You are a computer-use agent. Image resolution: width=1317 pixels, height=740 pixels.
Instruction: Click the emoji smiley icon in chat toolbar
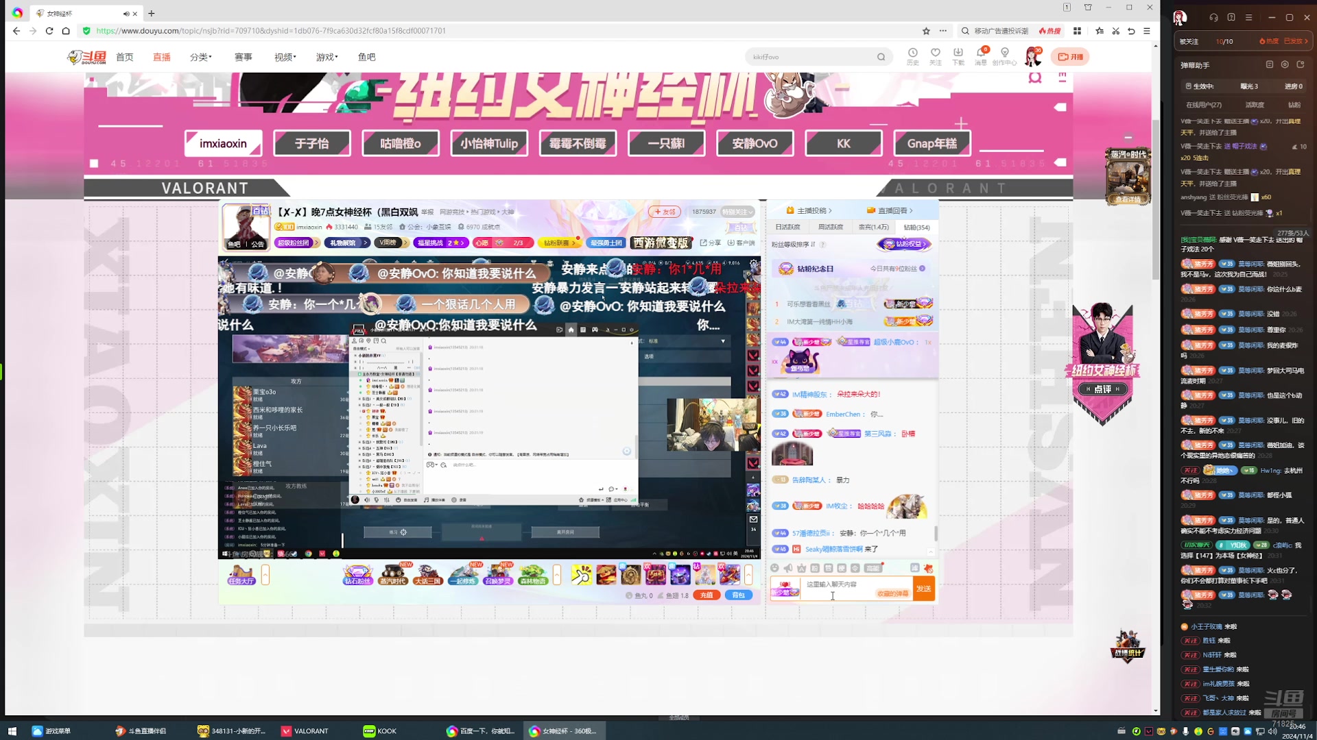(x=774, y=568)
